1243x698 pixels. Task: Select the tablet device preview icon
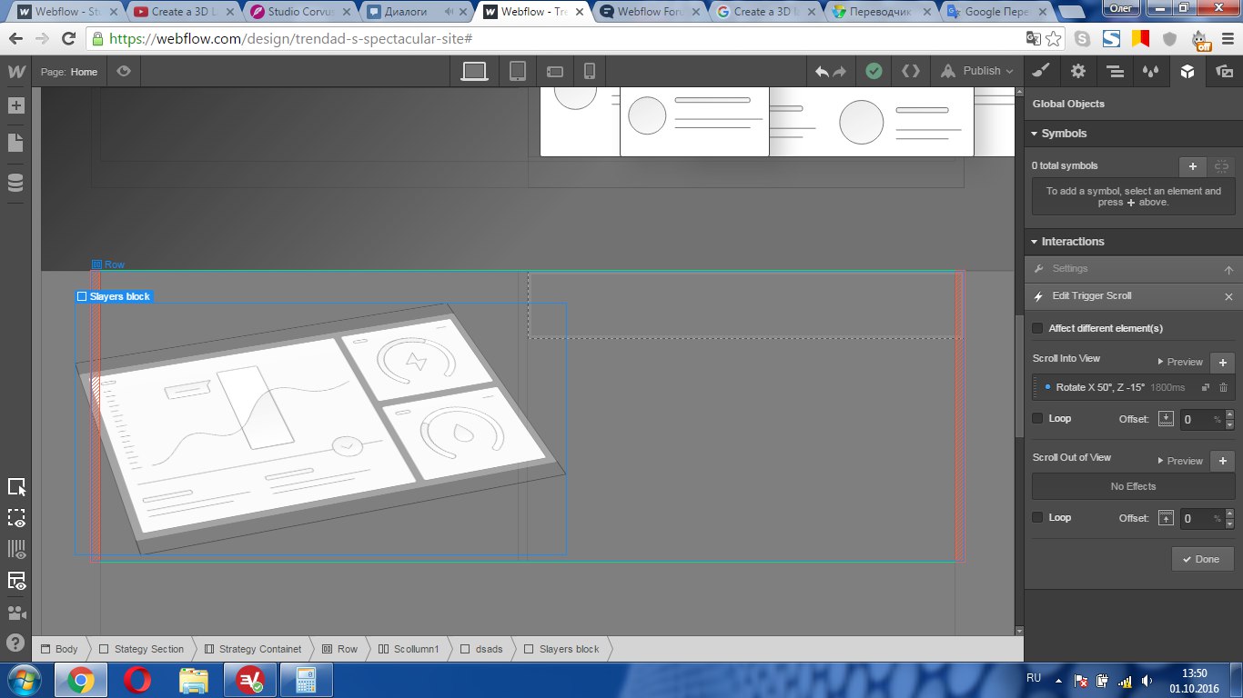click(x=518, y=71)
